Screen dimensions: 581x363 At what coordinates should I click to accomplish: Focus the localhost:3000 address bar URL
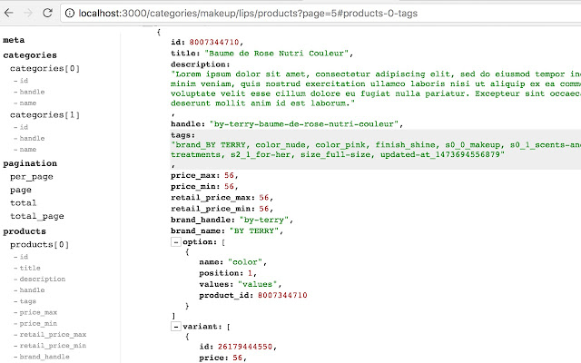click(x=248, y=14)
